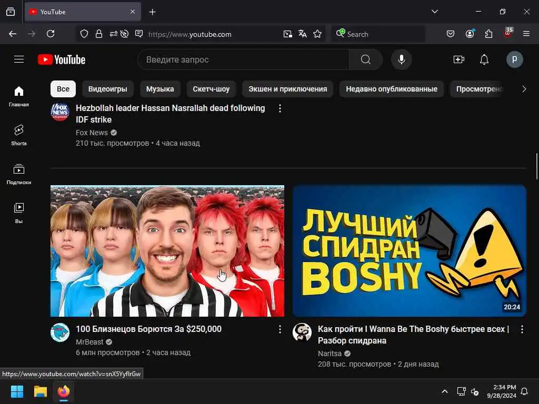Click the site padlock icon
This screenshot has height=404, width=539.
tap(99, 34)
